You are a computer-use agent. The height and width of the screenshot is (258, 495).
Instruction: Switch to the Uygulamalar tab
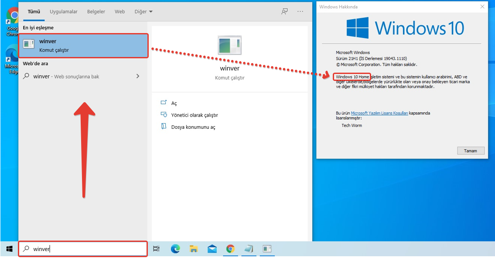point(63,12)
